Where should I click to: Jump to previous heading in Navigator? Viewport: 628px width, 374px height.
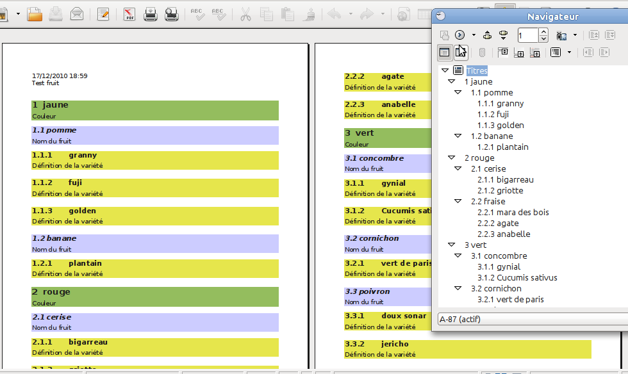tap(487, 35)
